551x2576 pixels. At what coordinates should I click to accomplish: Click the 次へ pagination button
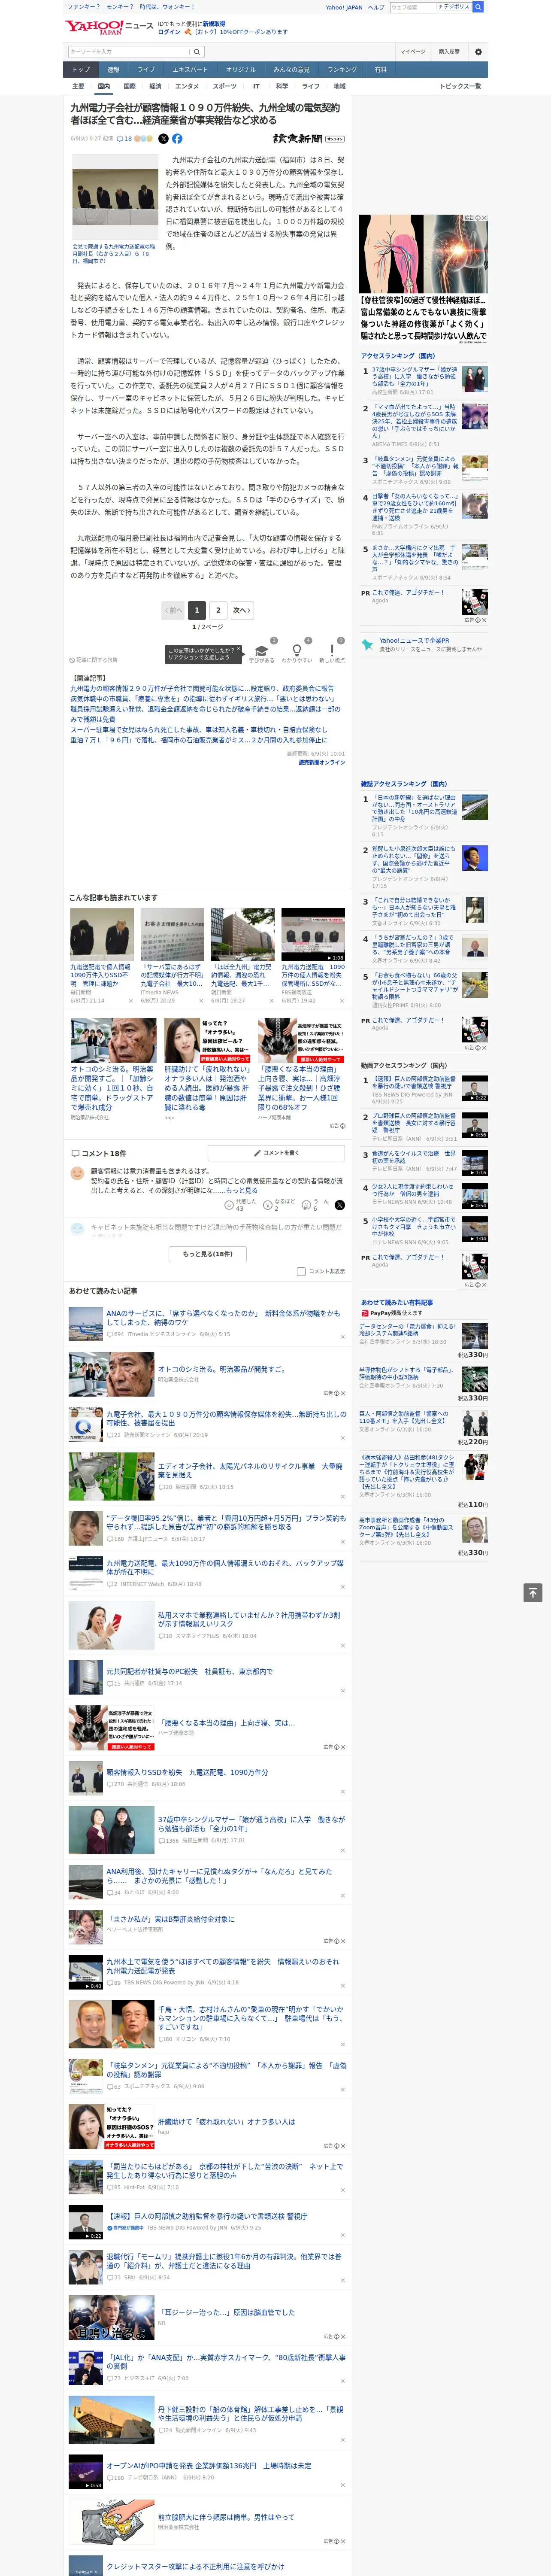pyautogui.click(x=242, y=610)
